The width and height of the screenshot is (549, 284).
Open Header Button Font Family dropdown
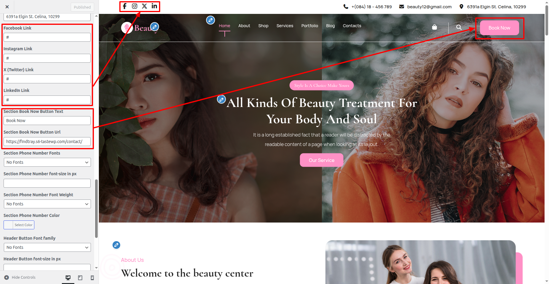47,247
